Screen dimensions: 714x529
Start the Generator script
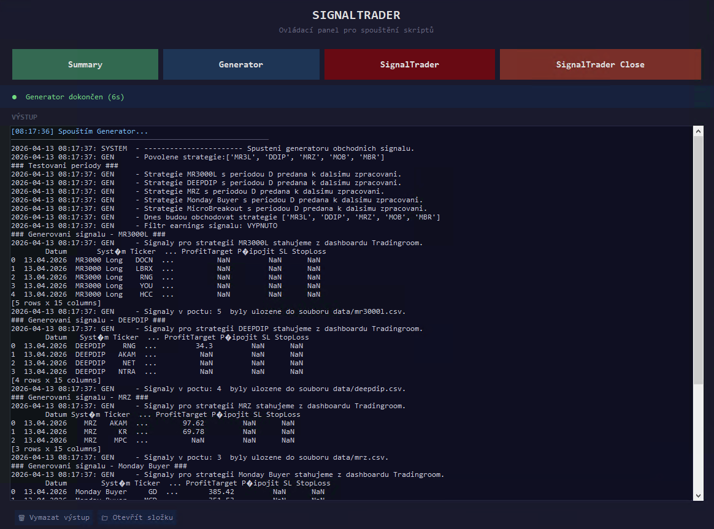(241, 64)
